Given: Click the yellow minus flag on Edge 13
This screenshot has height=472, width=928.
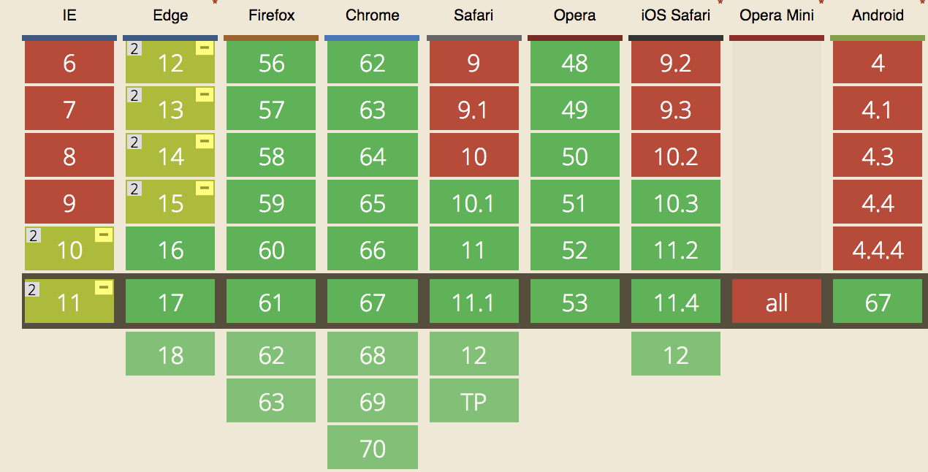Looking at the screenshot, I should 205,95.
